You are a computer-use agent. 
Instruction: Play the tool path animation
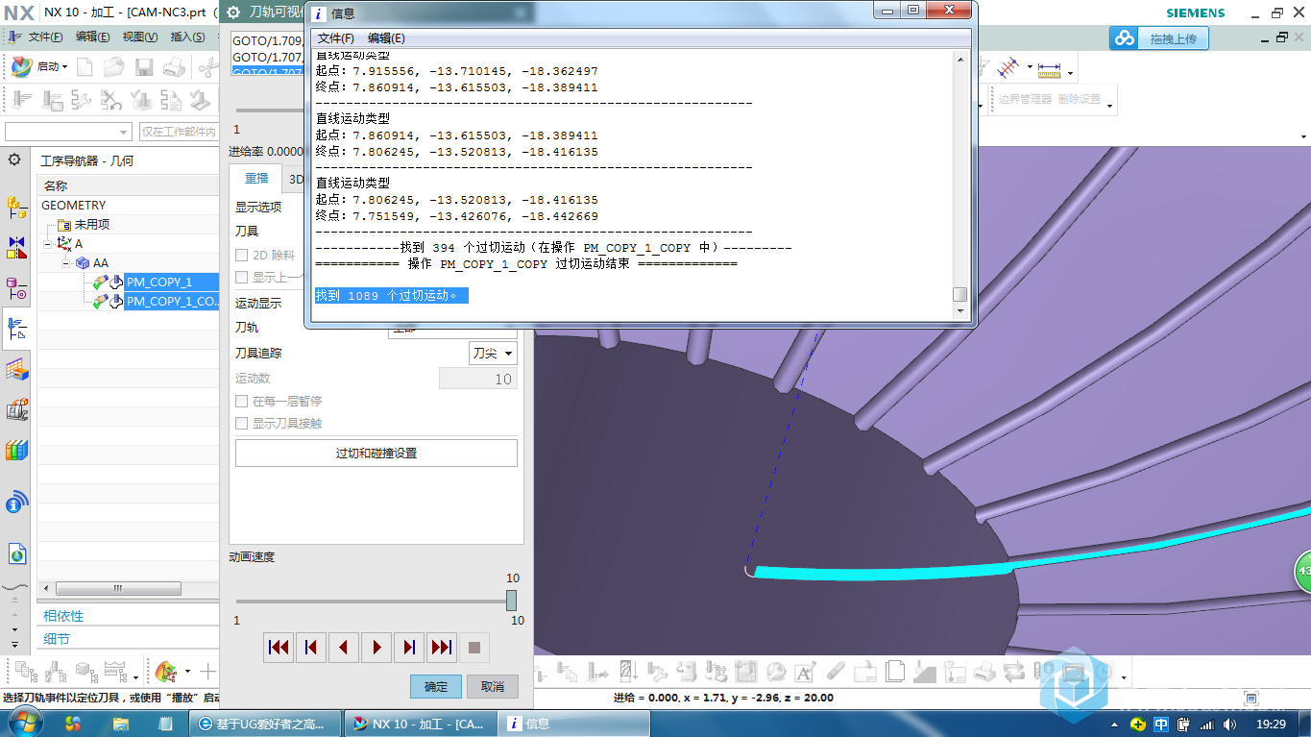(376, 648)
